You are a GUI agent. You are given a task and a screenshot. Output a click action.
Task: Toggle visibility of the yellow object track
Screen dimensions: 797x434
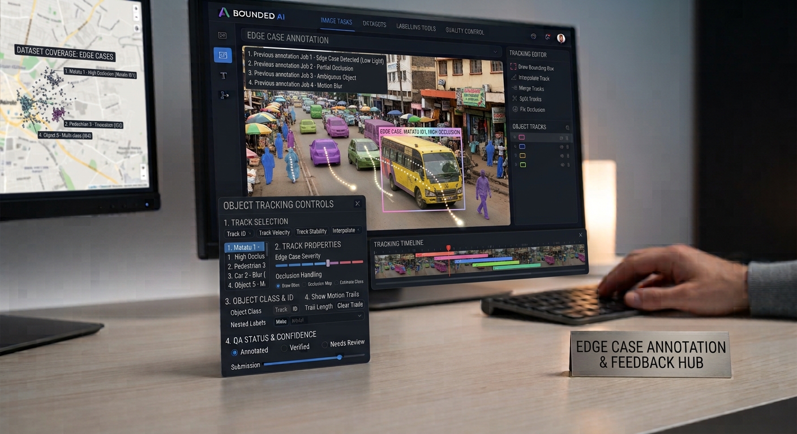pos(562,156)
